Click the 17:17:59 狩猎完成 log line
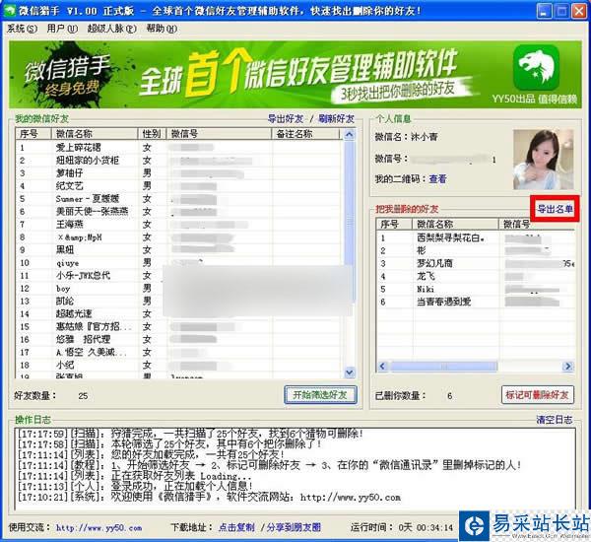 [191, 434]
